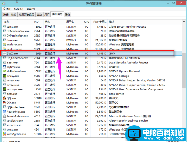Click the DhPluginMgr.exe process icon

4,35
